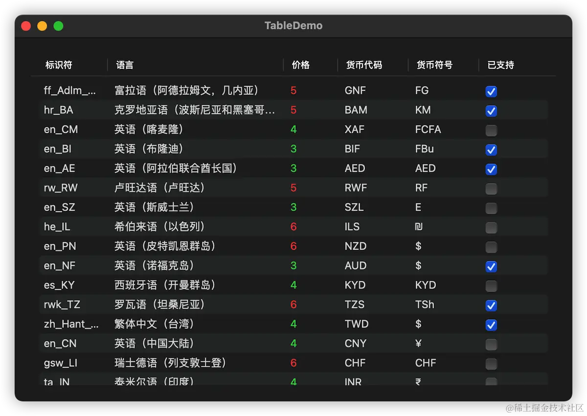
Task: Check the supported checkbox for en_CM
Action: tap(491, 130)
